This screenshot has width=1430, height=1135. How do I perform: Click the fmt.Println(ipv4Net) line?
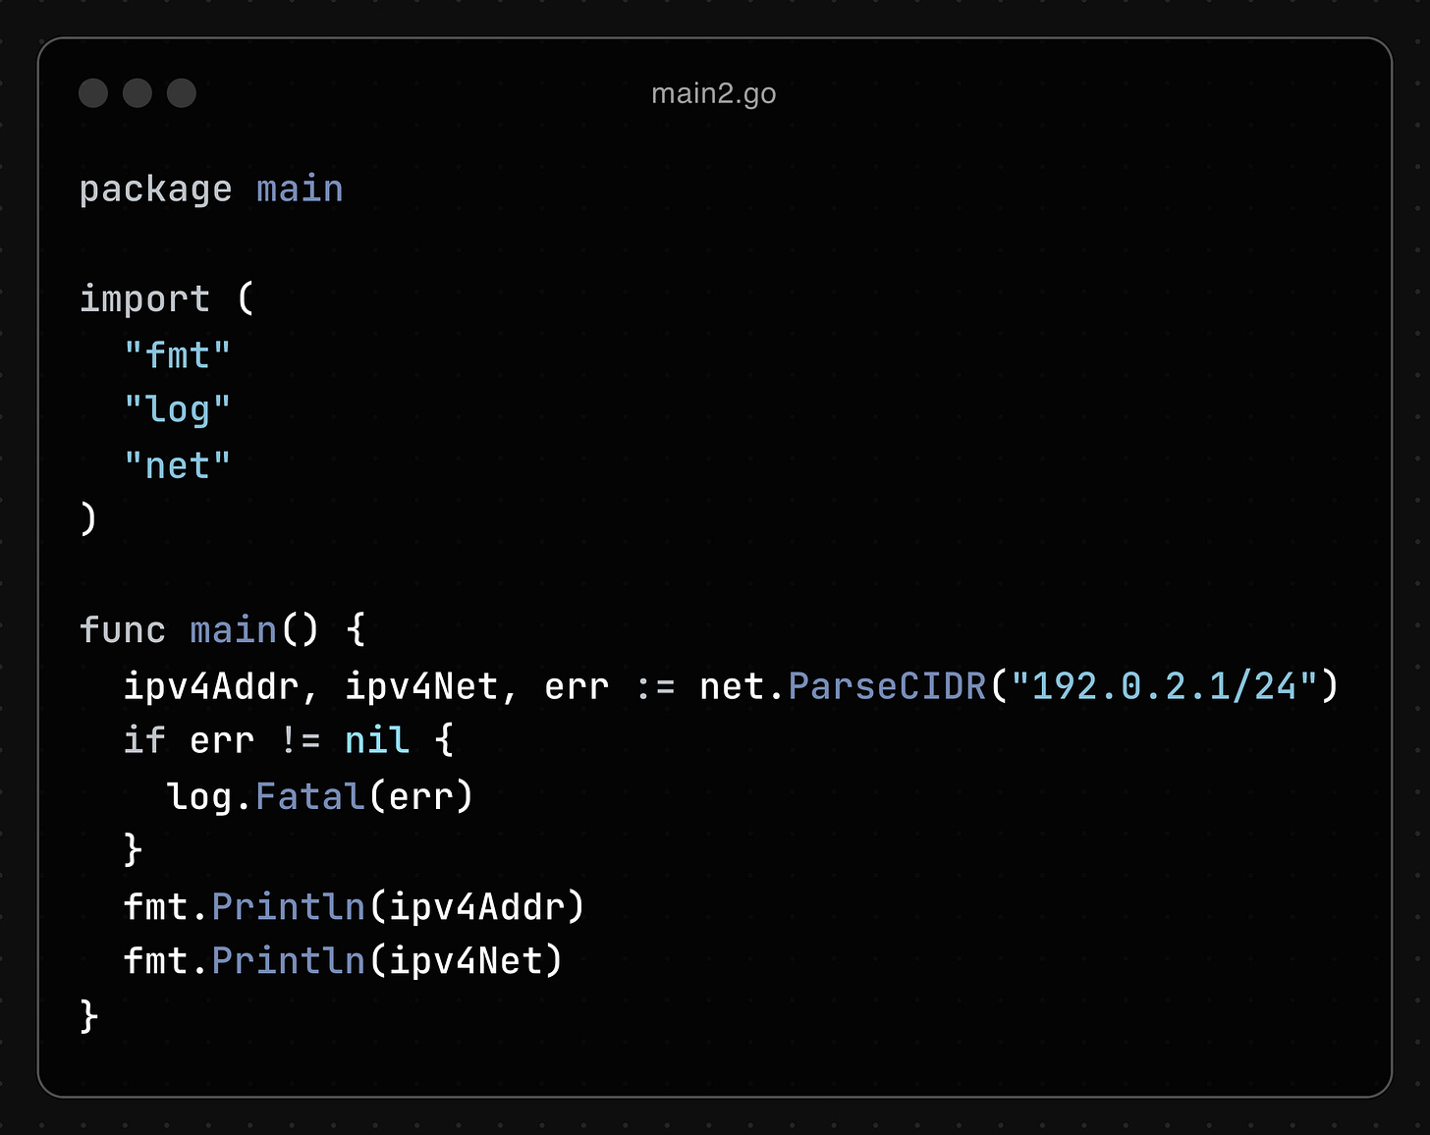342,960
